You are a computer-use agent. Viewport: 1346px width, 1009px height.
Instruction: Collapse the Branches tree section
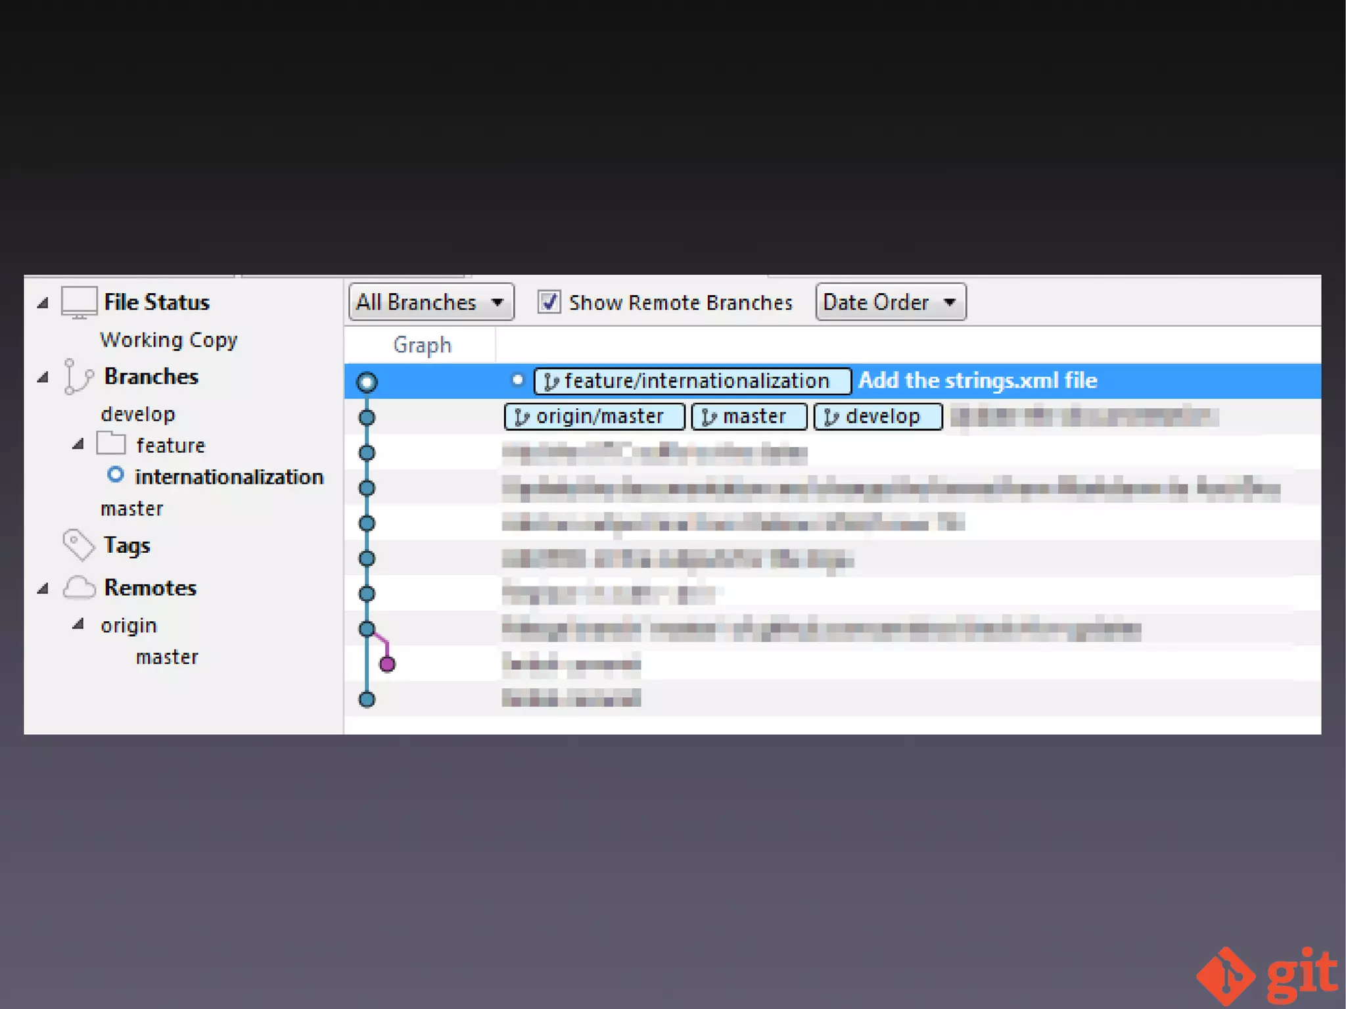43,377
